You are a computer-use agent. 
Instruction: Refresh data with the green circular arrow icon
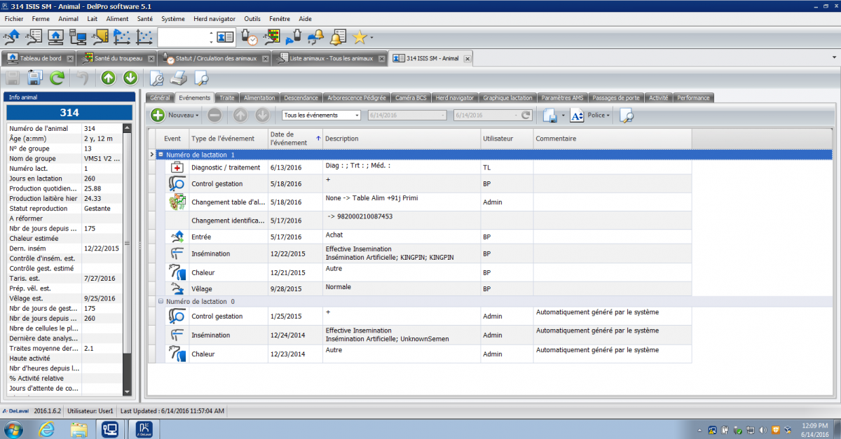click(x=56, y=77)
